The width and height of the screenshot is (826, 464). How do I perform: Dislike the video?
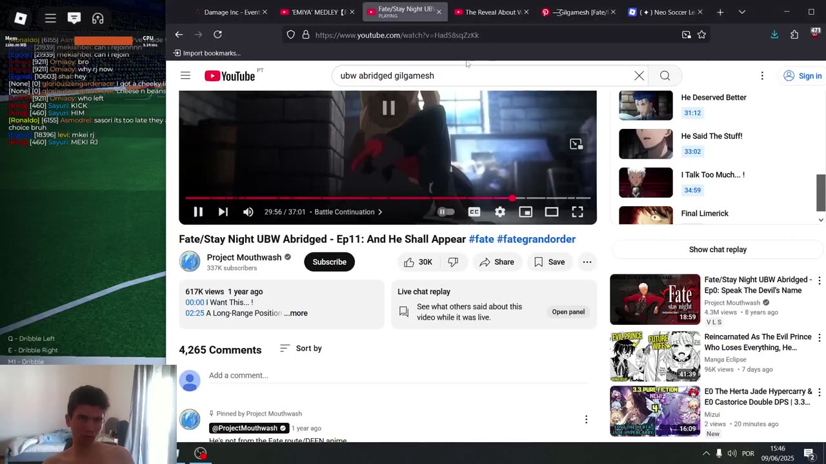(453, 262)
